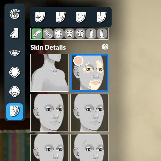Open the nose category in sidebar
Image resolution: width=161 pixels, height=161 pixels.
(14, 33)
